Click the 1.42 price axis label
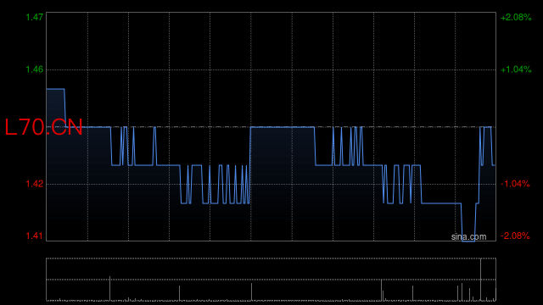The height and width of the screenshot is (305, 543). [x=35, y=184]
